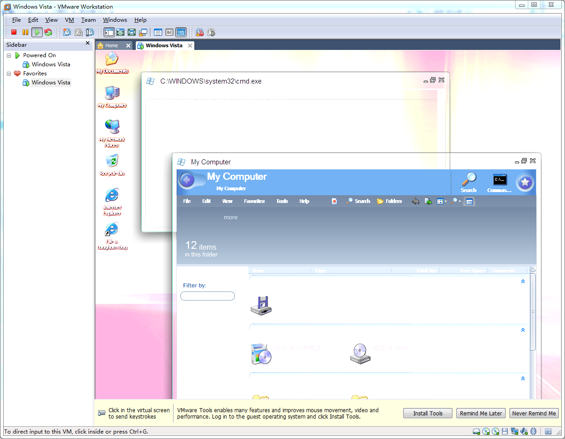Toggle the console view toolbar button
Screen dimensions: 565x439
click(181, 32)
